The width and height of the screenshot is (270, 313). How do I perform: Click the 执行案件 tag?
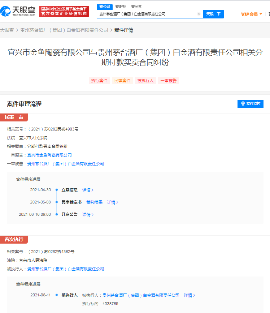tap(99, 81)
